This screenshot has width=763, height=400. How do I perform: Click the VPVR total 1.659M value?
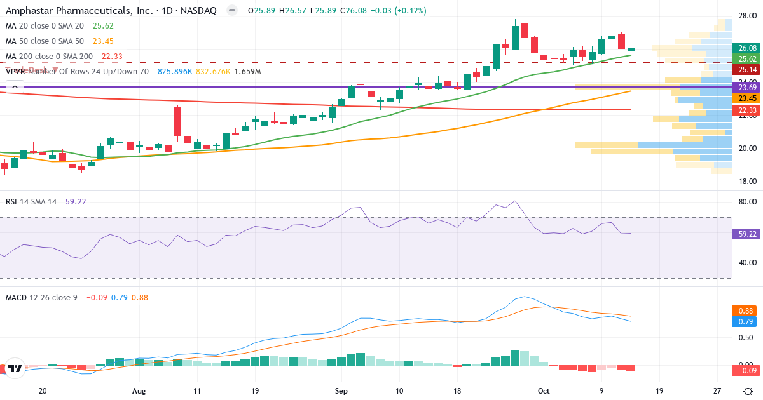tap(247, 72)
